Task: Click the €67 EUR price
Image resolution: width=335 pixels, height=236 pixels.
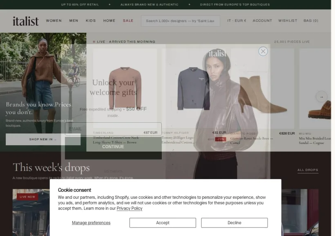Action: 150,133
